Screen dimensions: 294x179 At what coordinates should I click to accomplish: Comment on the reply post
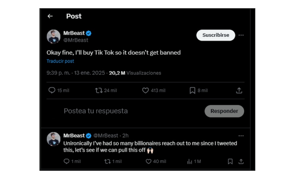67,162
